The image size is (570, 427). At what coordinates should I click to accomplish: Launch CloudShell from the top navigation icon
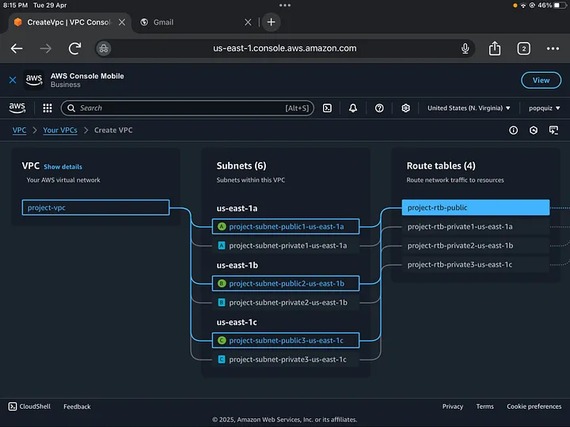click(x=327, y=108)
